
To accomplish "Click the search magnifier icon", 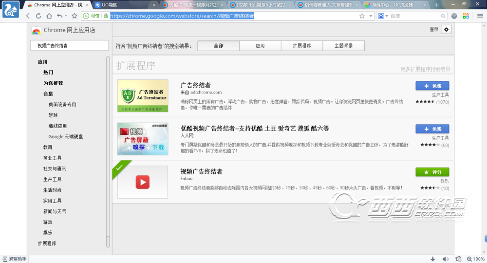I will pyautogui.click(x=443, y=16).
